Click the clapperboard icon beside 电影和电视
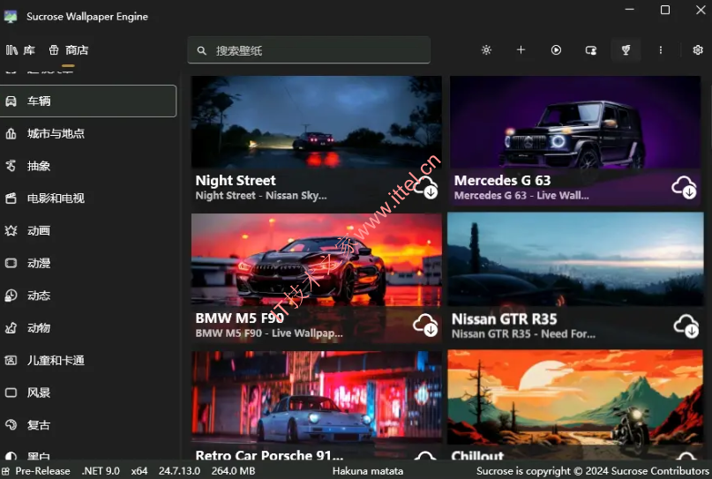The width and height of the screenshot is (712, 479). pyautogui.click(x=11, y=198)
